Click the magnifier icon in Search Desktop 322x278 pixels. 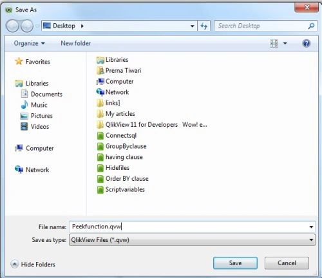(311, 26)
